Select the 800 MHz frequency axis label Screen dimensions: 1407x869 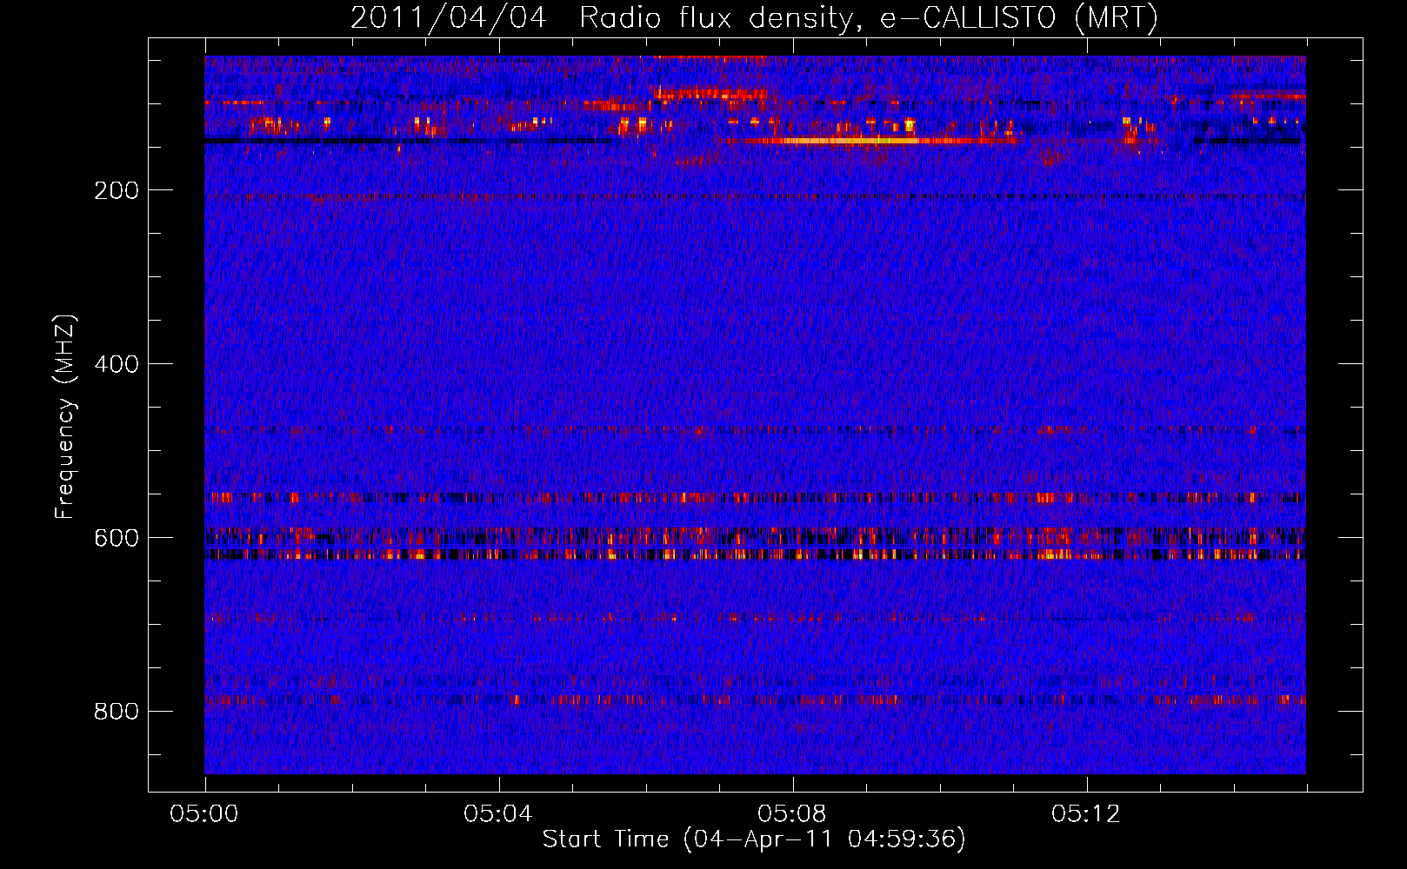tap(117, 712)
